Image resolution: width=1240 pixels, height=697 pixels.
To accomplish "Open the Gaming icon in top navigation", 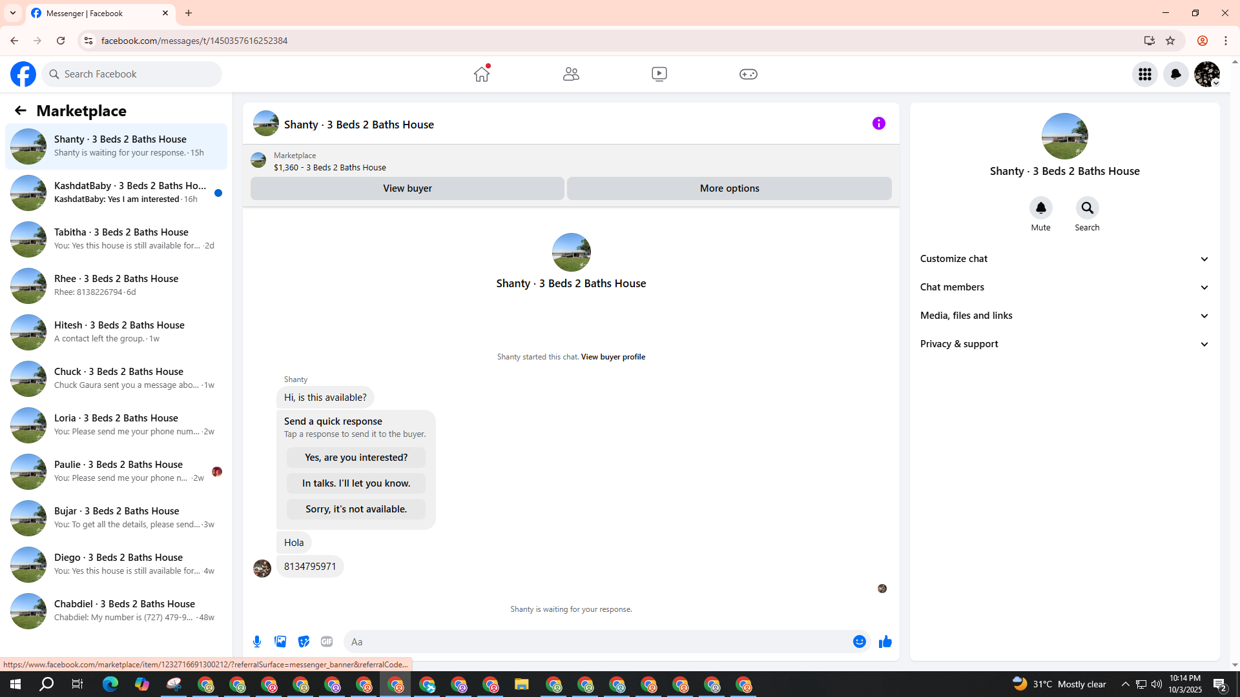I will coord(749,74).
